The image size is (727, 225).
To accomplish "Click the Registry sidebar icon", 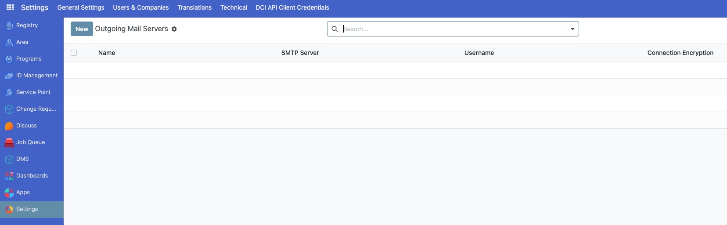I will pyautogui.click(x=9, y=26).
